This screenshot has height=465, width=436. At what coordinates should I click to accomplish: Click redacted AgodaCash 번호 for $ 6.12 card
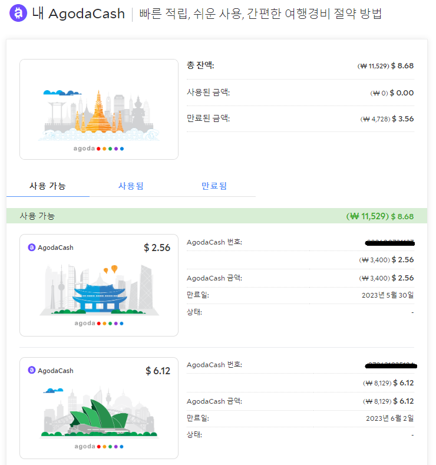click(x=391, y=366)
